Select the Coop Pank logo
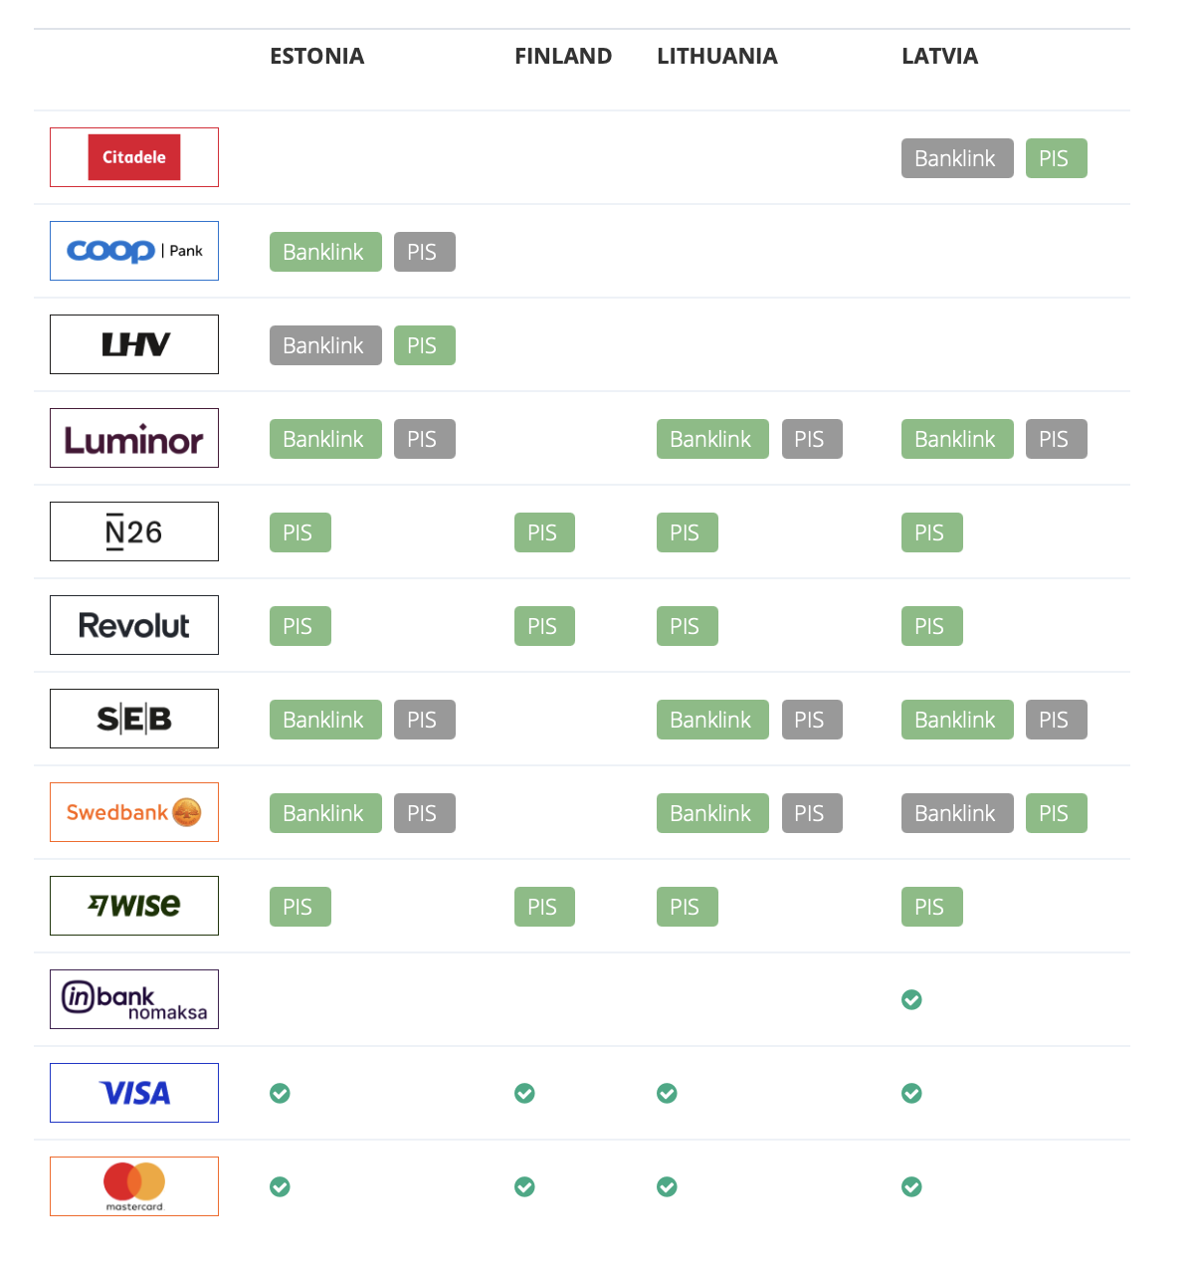Viewport: 1194px width, 1266px height. click(134, 251)
